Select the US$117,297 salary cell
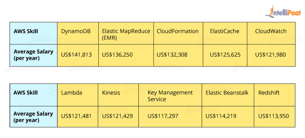This screenshot has height=138, width=305. coord(170,117)
